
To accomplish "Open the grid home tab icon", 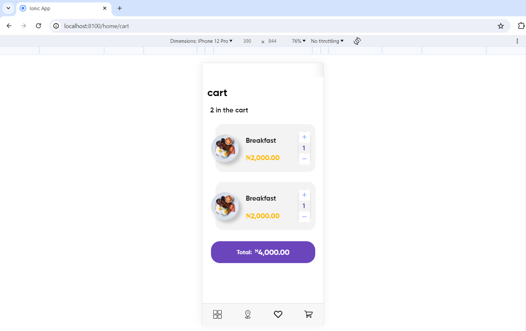I will [x=217, y=314].
